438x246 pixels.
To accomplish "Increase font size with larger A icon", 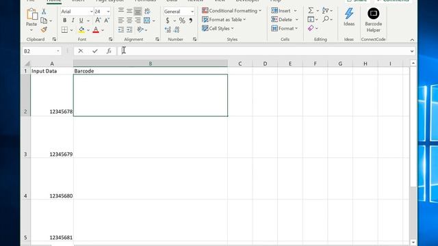I will (x=98, y=20).
